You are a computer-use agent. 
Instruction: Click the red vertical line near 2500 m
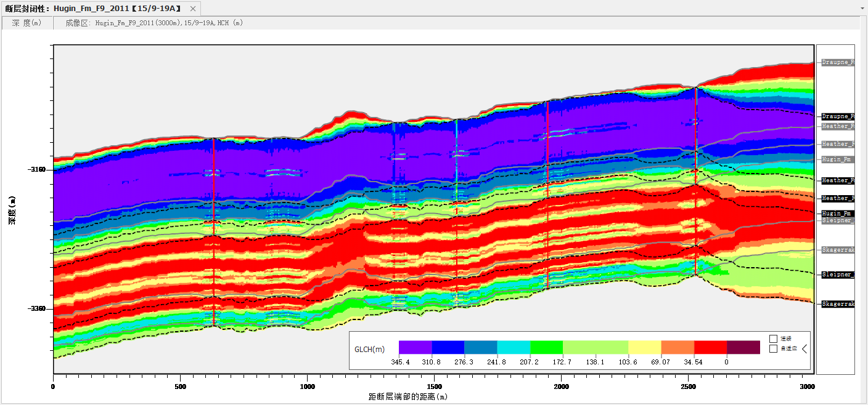tap(695, 185)
